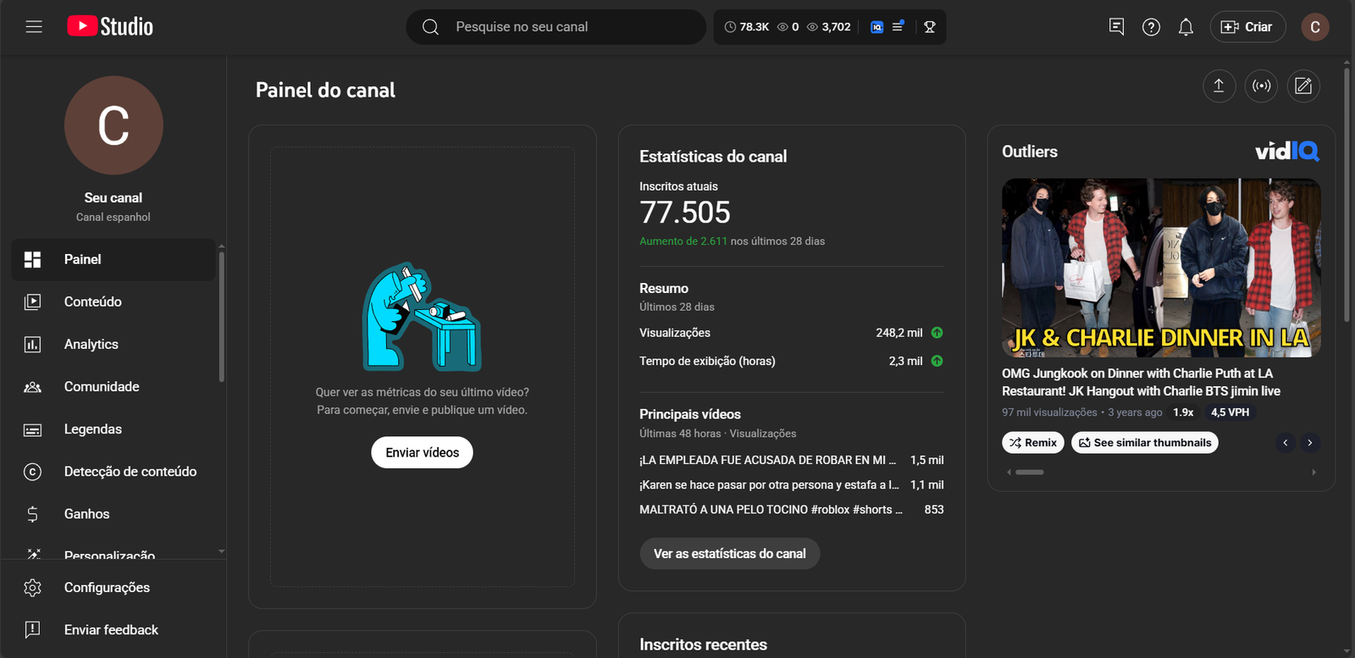Click the vidIQ blue logo icon
This screenshot has height=658, width=1355.
click(x=877, y=27)
